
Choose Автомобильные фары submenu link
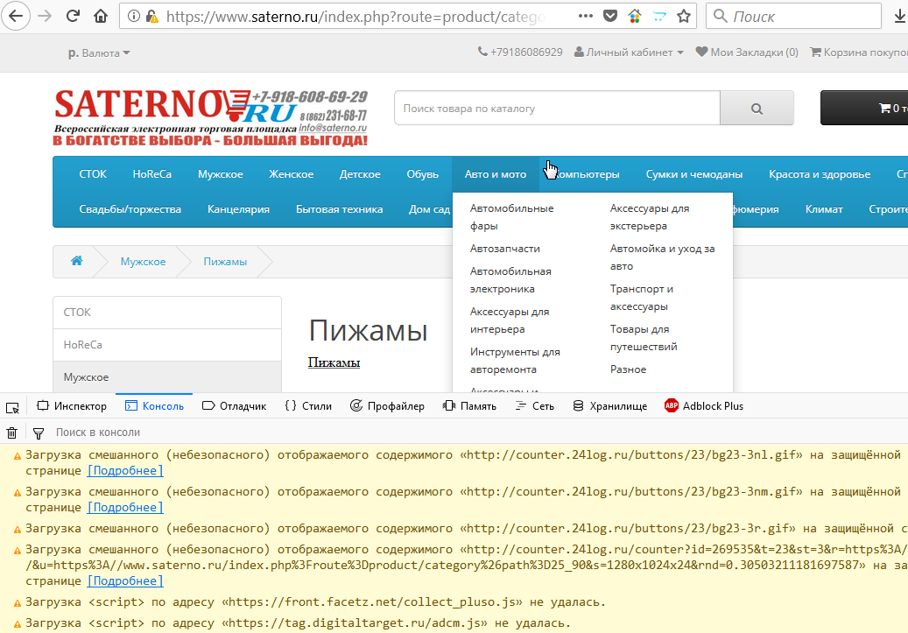511,217
